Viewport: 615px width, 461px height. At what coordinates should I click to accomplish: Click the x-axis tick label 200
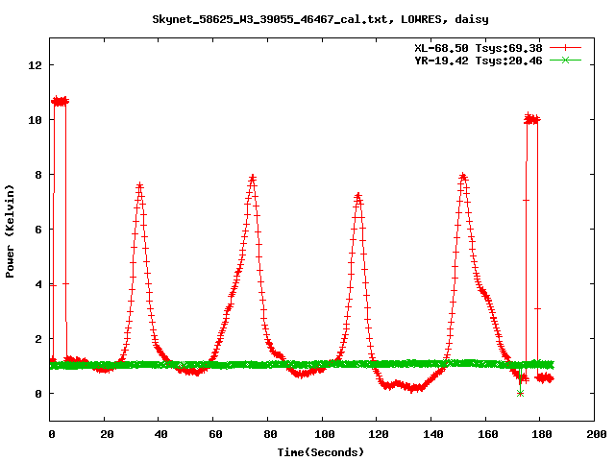pos(596,434)
